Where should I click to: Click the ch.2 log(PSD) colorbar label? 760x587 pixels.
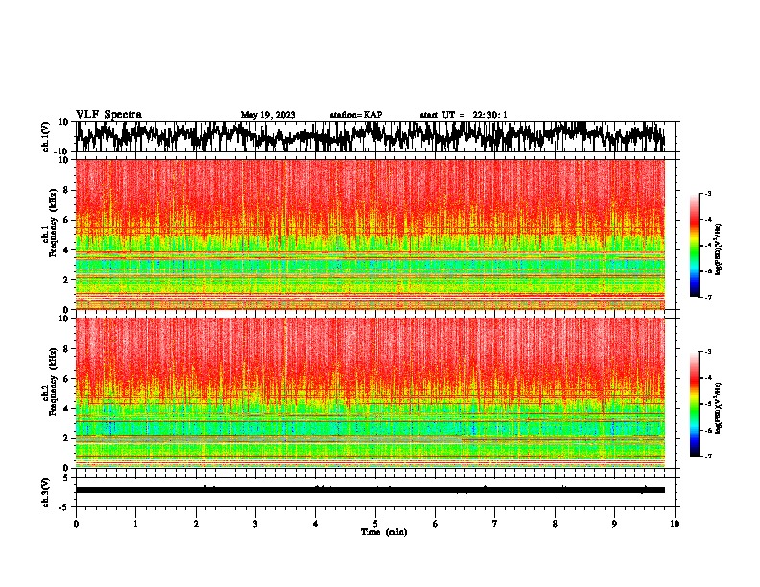[x=718, y=409]
